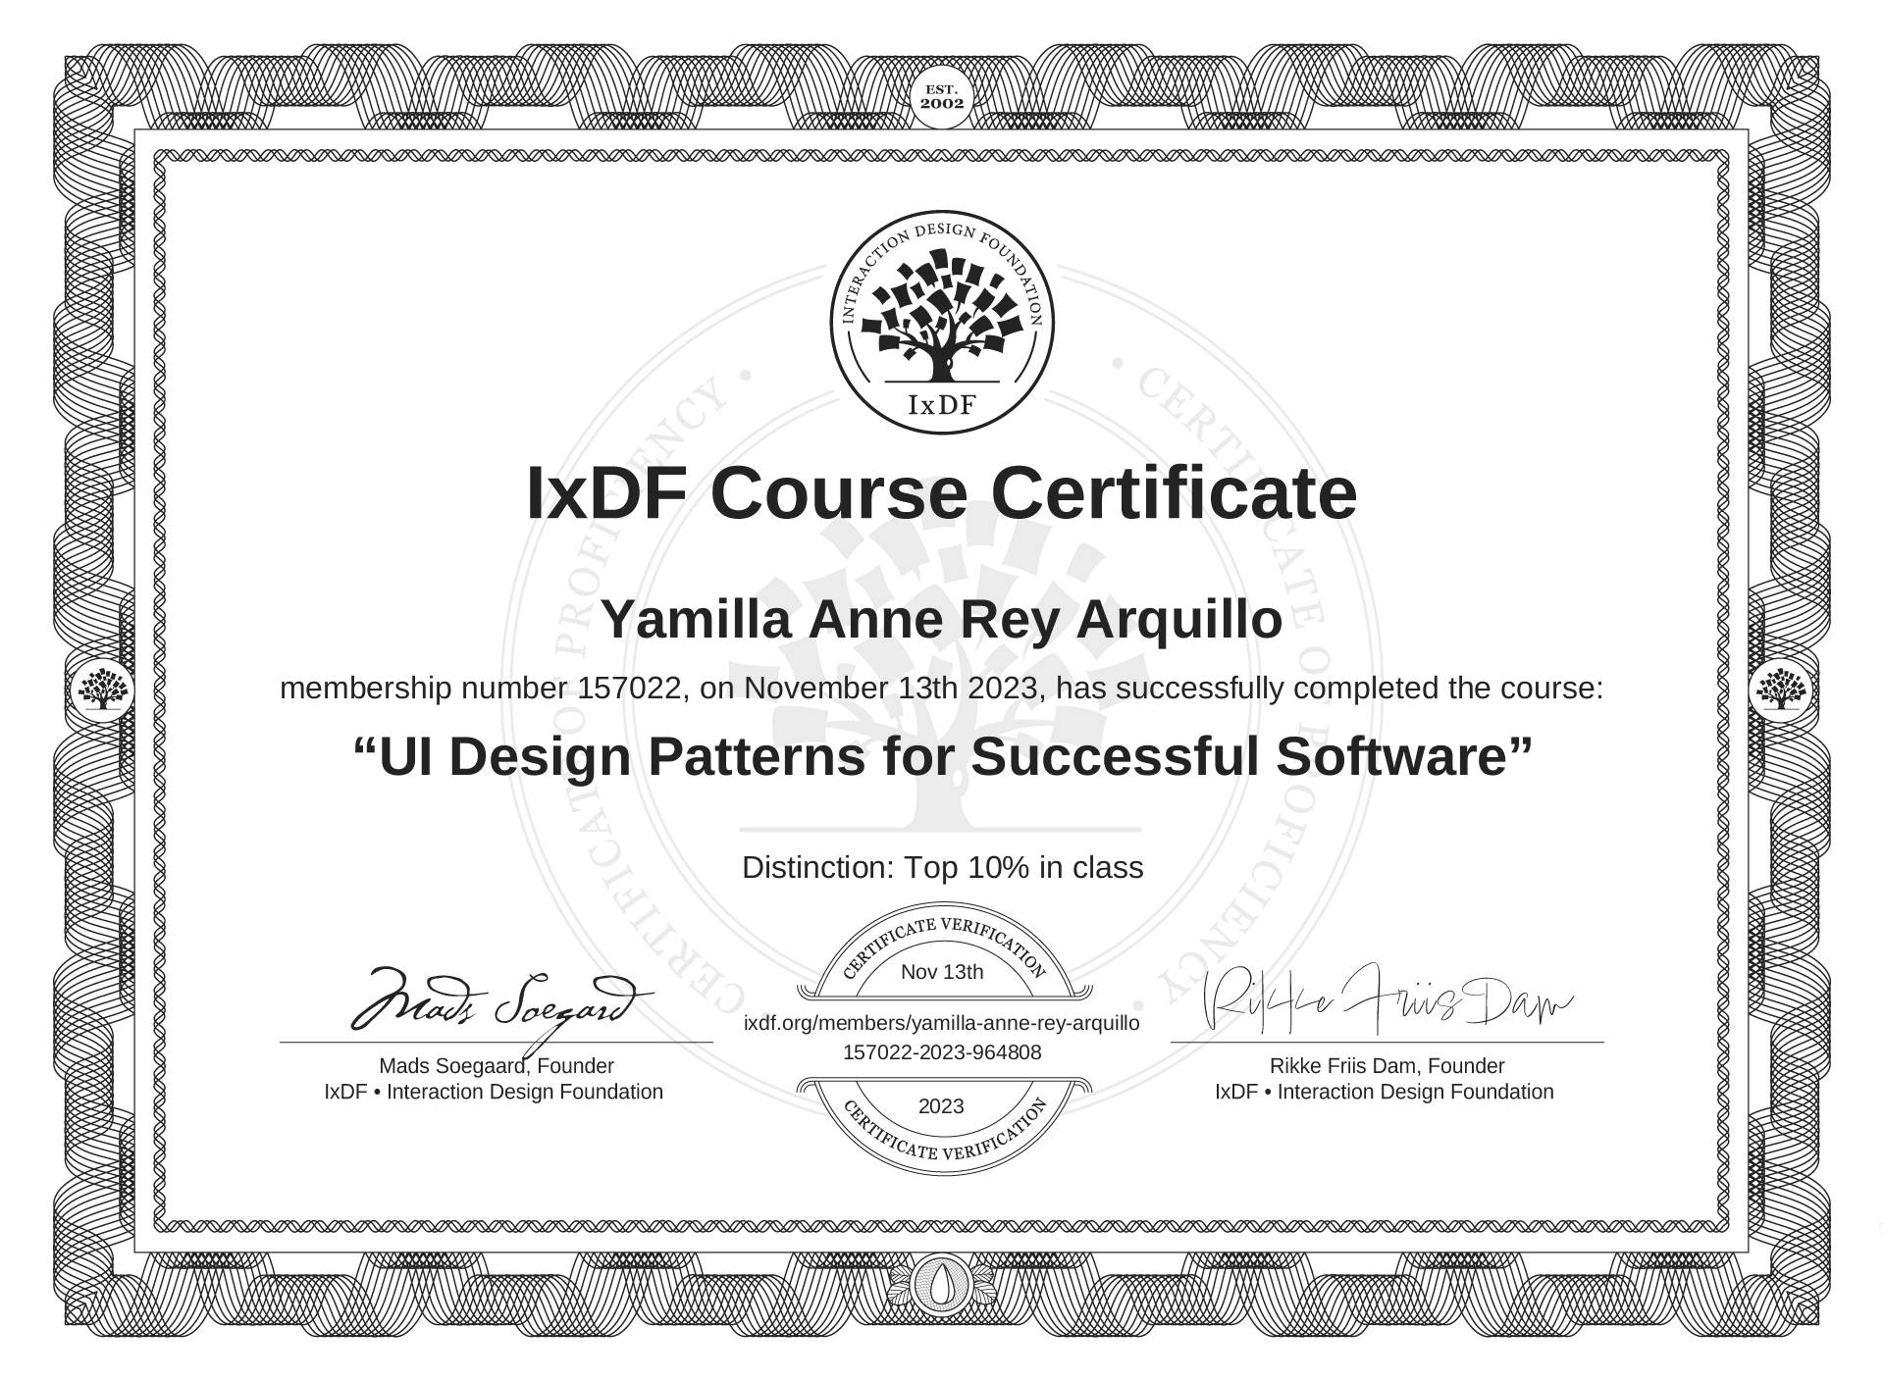Click the EST. 2002 badge at top
Screen dimensions: 1884x1381
942,97
